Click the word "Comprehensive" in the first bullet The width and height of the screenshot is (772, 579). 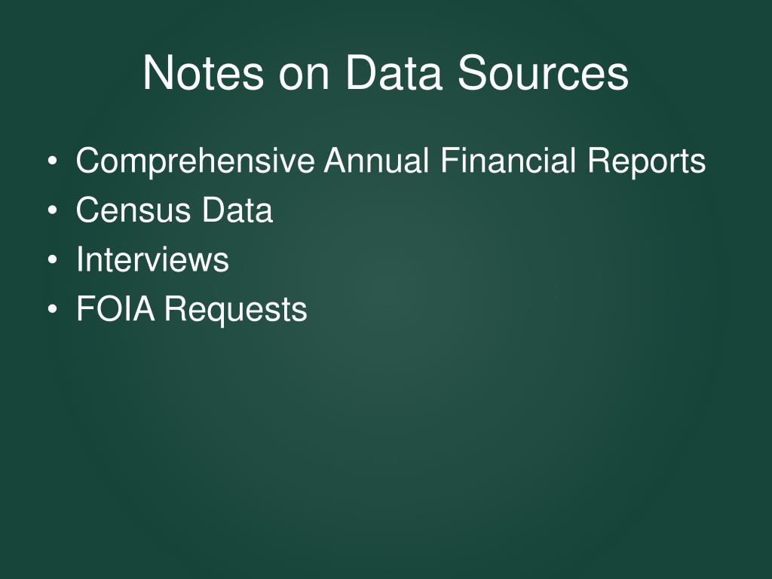[x=195, y=161]
